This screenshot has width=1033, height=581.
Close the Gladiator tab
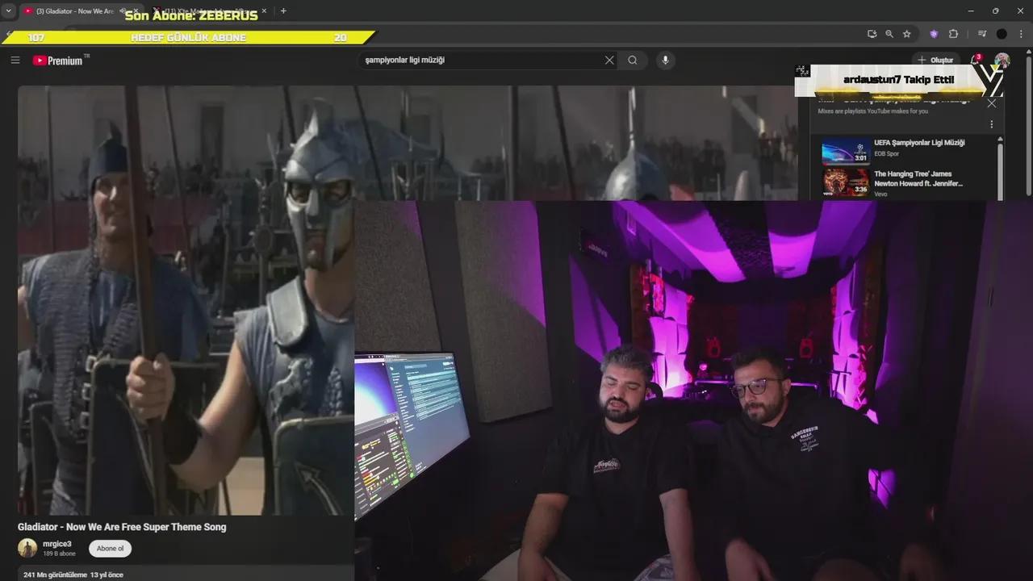(136, 11)
